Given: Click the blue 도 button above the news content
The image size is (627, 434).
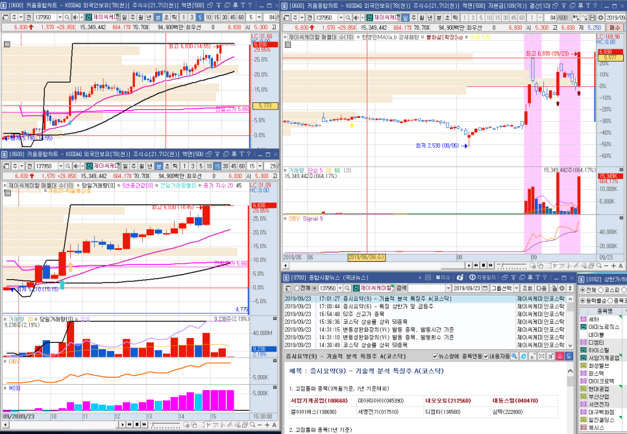Looking at the screenshot, I should 569,356.
